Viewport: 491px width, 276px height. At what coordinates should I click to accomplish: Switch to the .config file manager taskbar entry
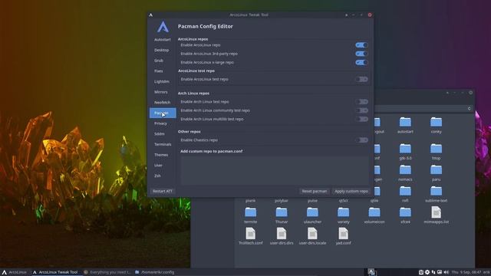(x=155, y=272)
